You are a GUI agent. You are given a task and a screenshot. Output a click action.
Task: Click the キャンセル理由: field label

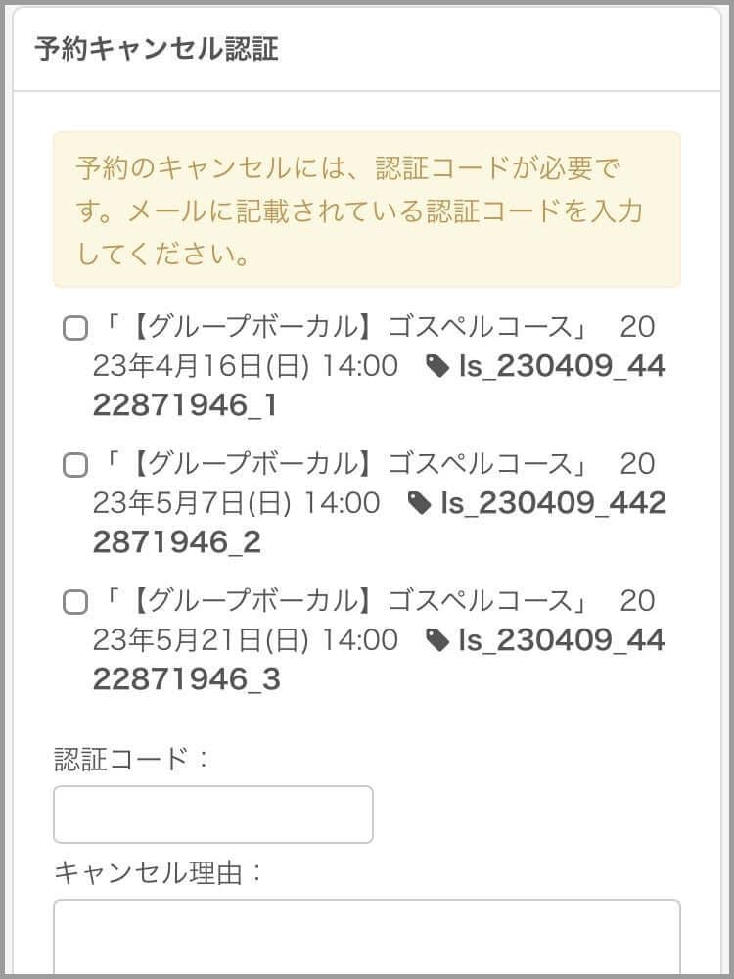(x=159, y=872)
